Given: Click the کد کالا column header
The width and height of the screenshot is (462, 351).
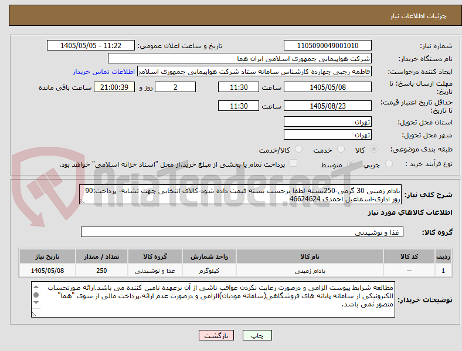Looking at the screenshot, I should point(409,256).
